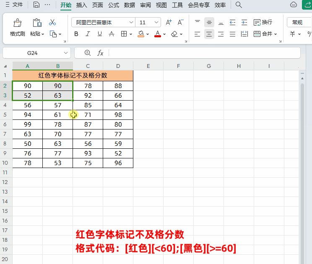312x264 pixels.
Task: Switch to the 插入 tab
Action: (82, 5)
